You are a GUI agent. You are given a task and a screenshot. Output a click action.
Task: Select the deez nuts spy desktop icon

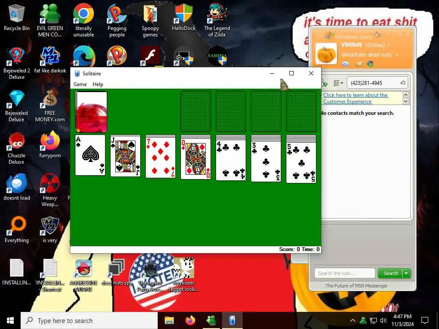(x=117, y=272)
